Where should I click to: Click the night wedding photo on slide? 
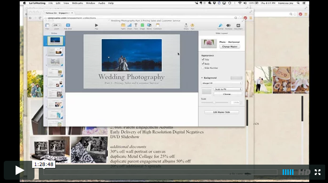click(x=131, y=55)
